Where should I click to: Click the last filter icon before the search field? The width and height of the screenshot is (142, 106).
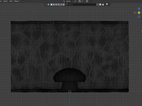[x=64, y=4]
